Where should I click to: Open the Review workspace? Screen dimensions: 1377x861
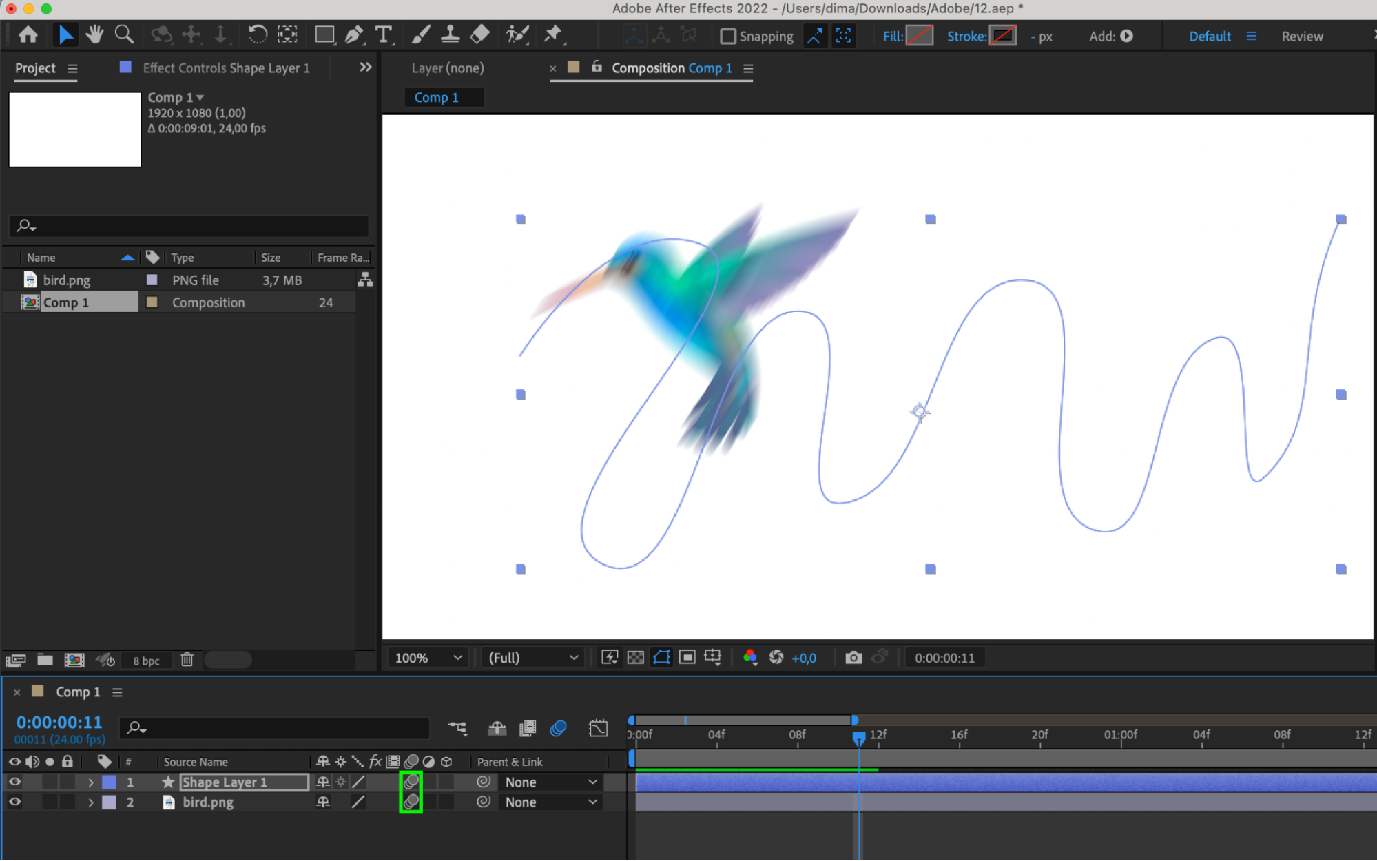[x=1301, y=37]
